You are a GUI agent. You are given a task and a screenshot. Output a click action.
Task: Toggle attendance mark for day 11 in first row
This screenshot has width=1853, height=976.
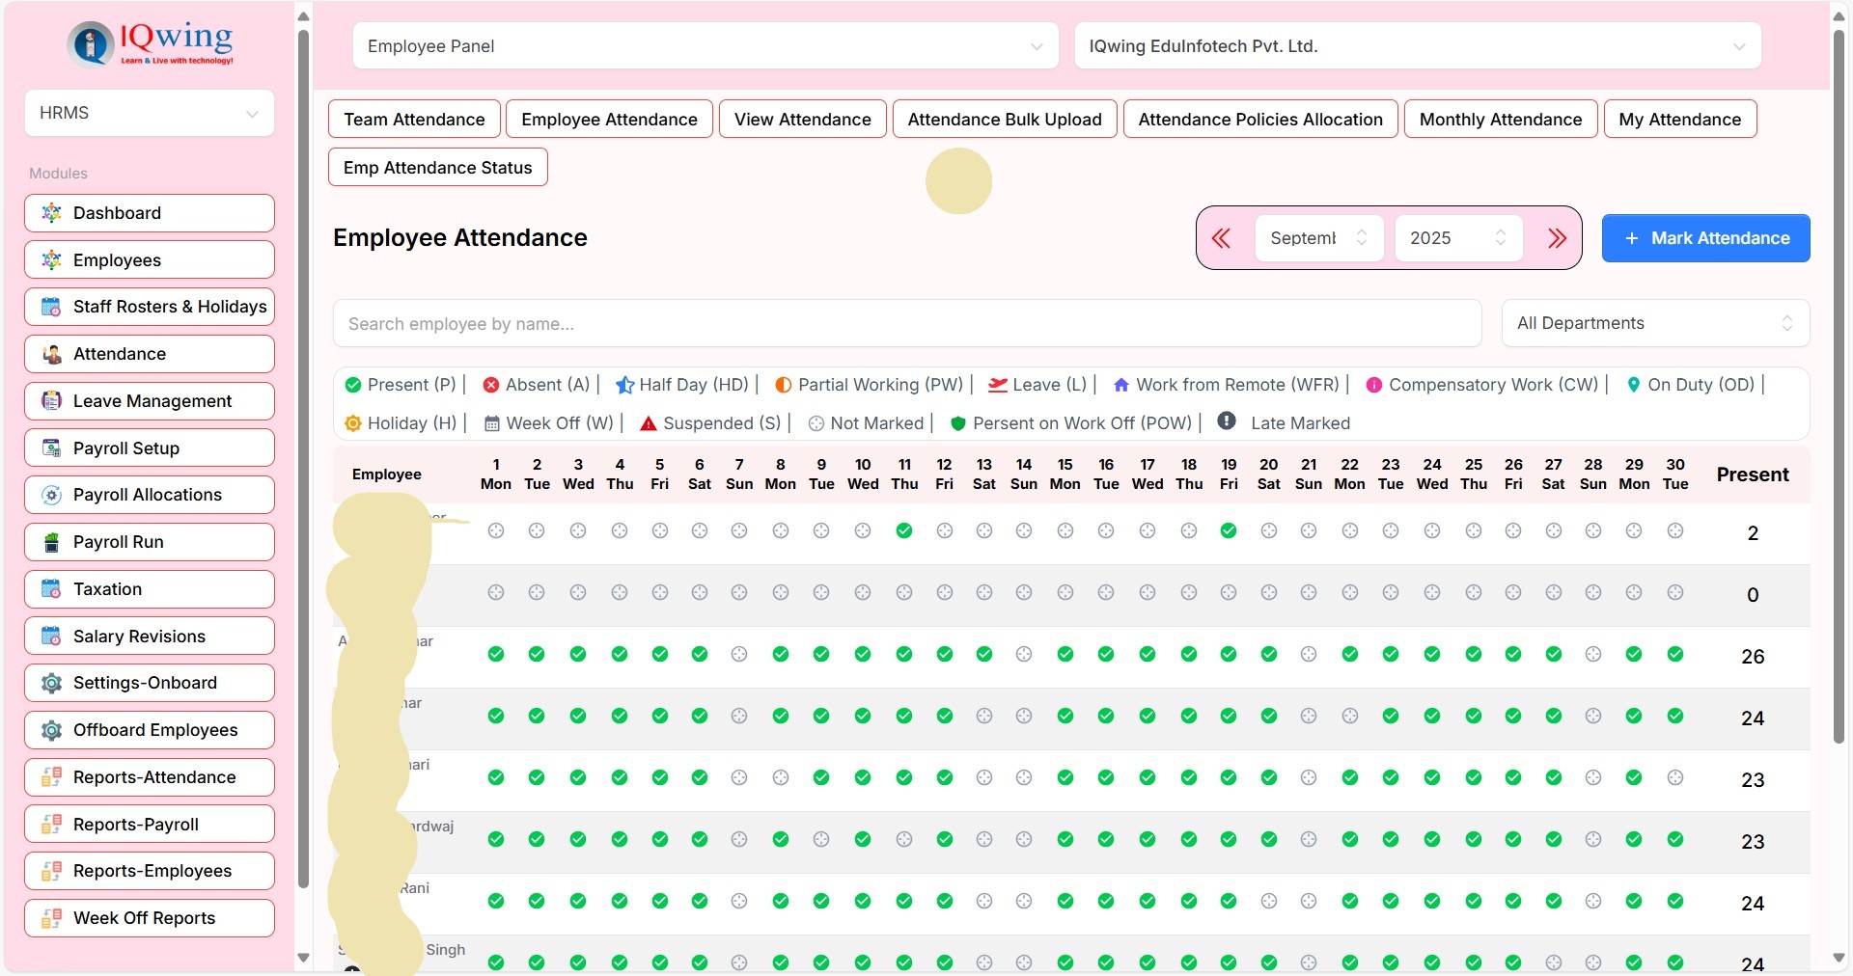coord(904,530)
